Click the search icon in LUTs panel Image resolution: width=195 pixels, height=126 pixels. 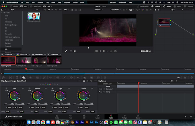(56, 10)
